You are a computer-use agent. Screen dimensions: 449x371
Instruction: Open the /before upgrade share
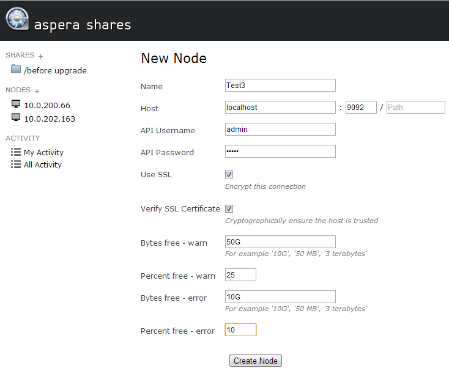(x=55, y=70)
